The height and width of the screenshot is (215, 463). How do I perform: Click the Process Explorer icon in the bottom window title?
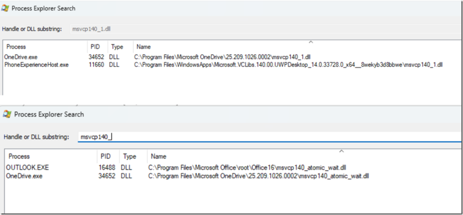point(7,114)
